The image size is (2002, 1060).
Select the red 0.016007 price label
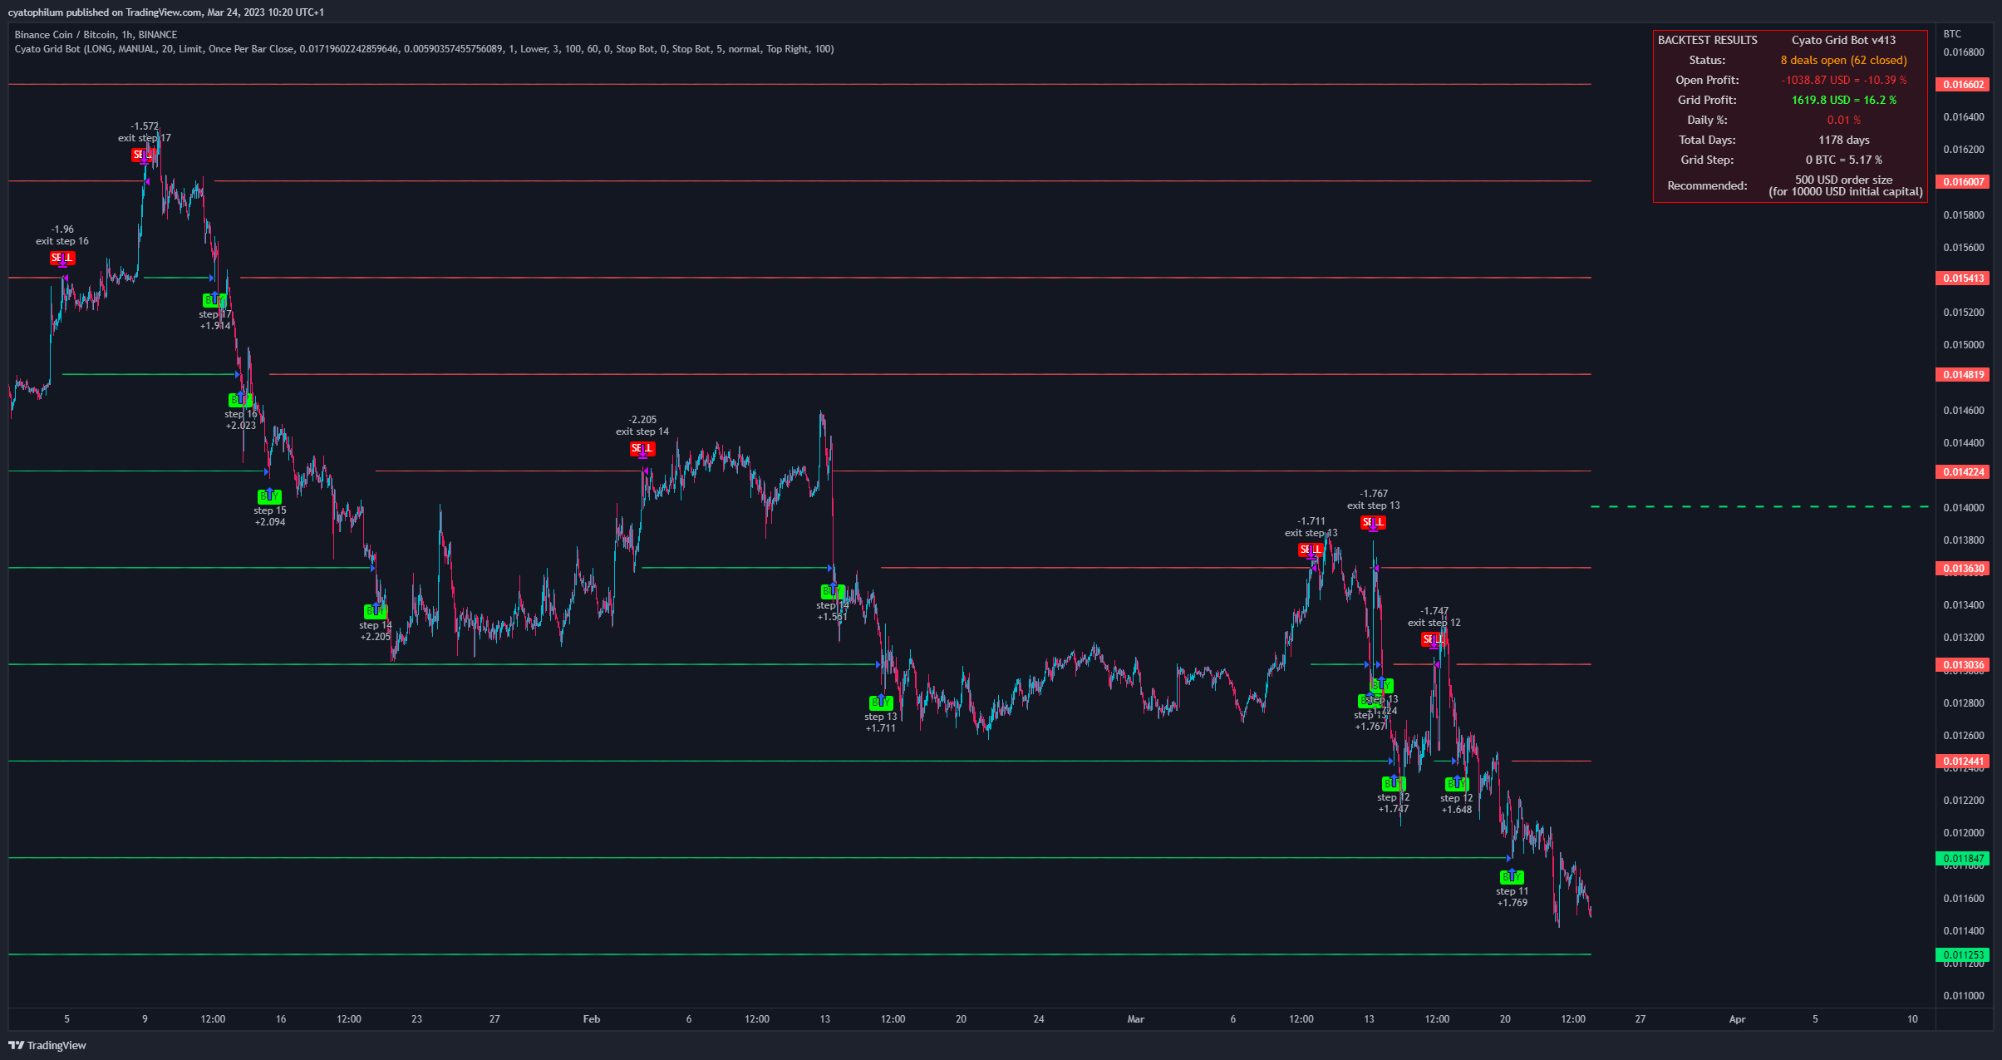[1963, 181]
